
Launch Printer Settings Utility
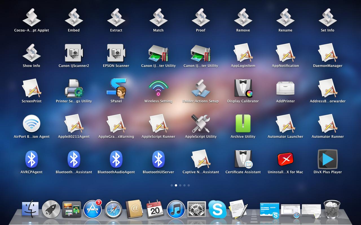coord(74,88)
